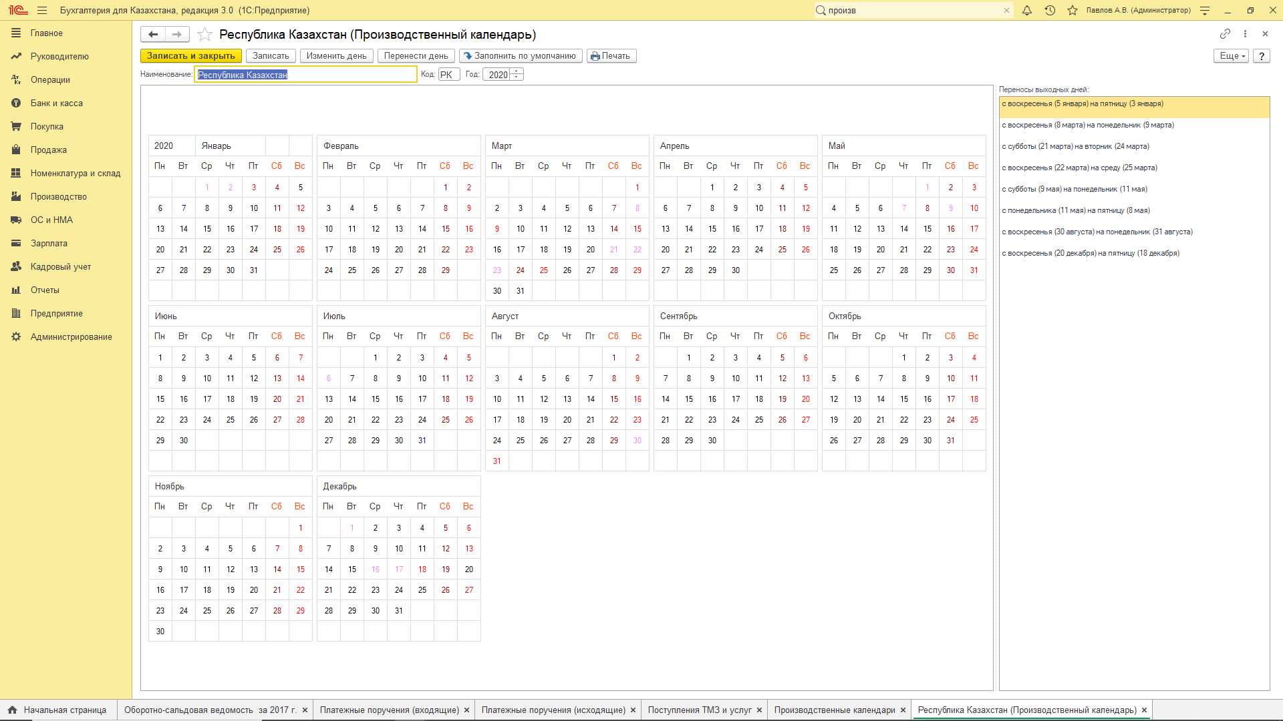Click the notifications bell icon
Viewport: 1283px width, 721px height.
pos(1027,11)
